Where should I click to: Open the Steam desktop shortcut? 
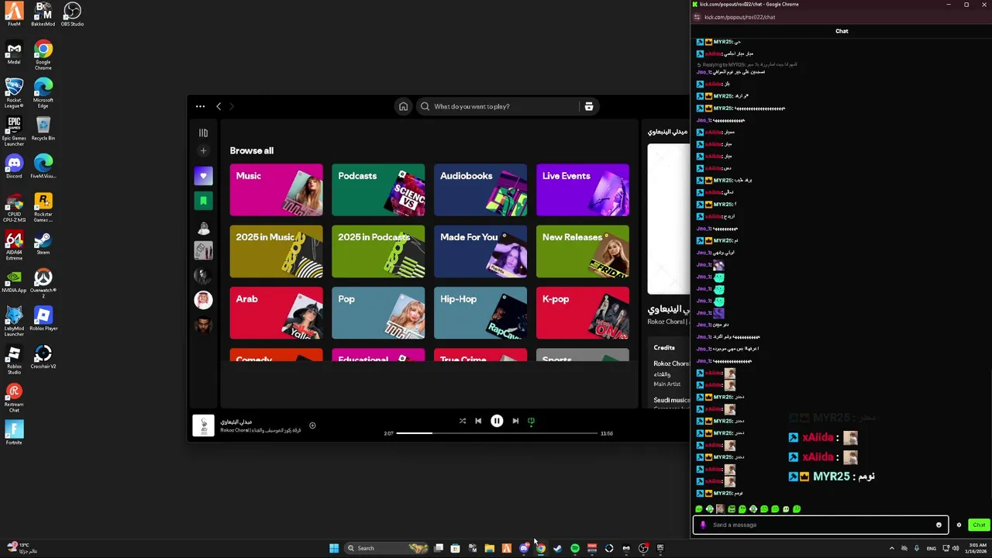pyautogui.click(x=43, y=243)
